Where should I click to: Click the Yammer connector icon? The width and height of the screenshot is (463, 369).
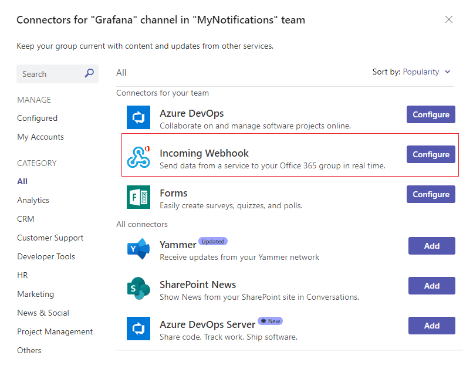(x=138, y=249)
